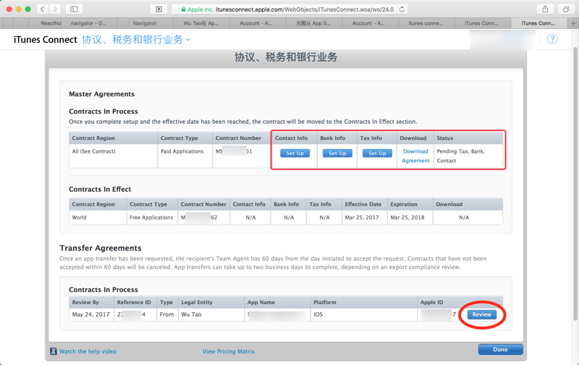Open Watch the help video link
Image resolution: width=579 pixels, height=365 pixels.
(x=88, y=351)
